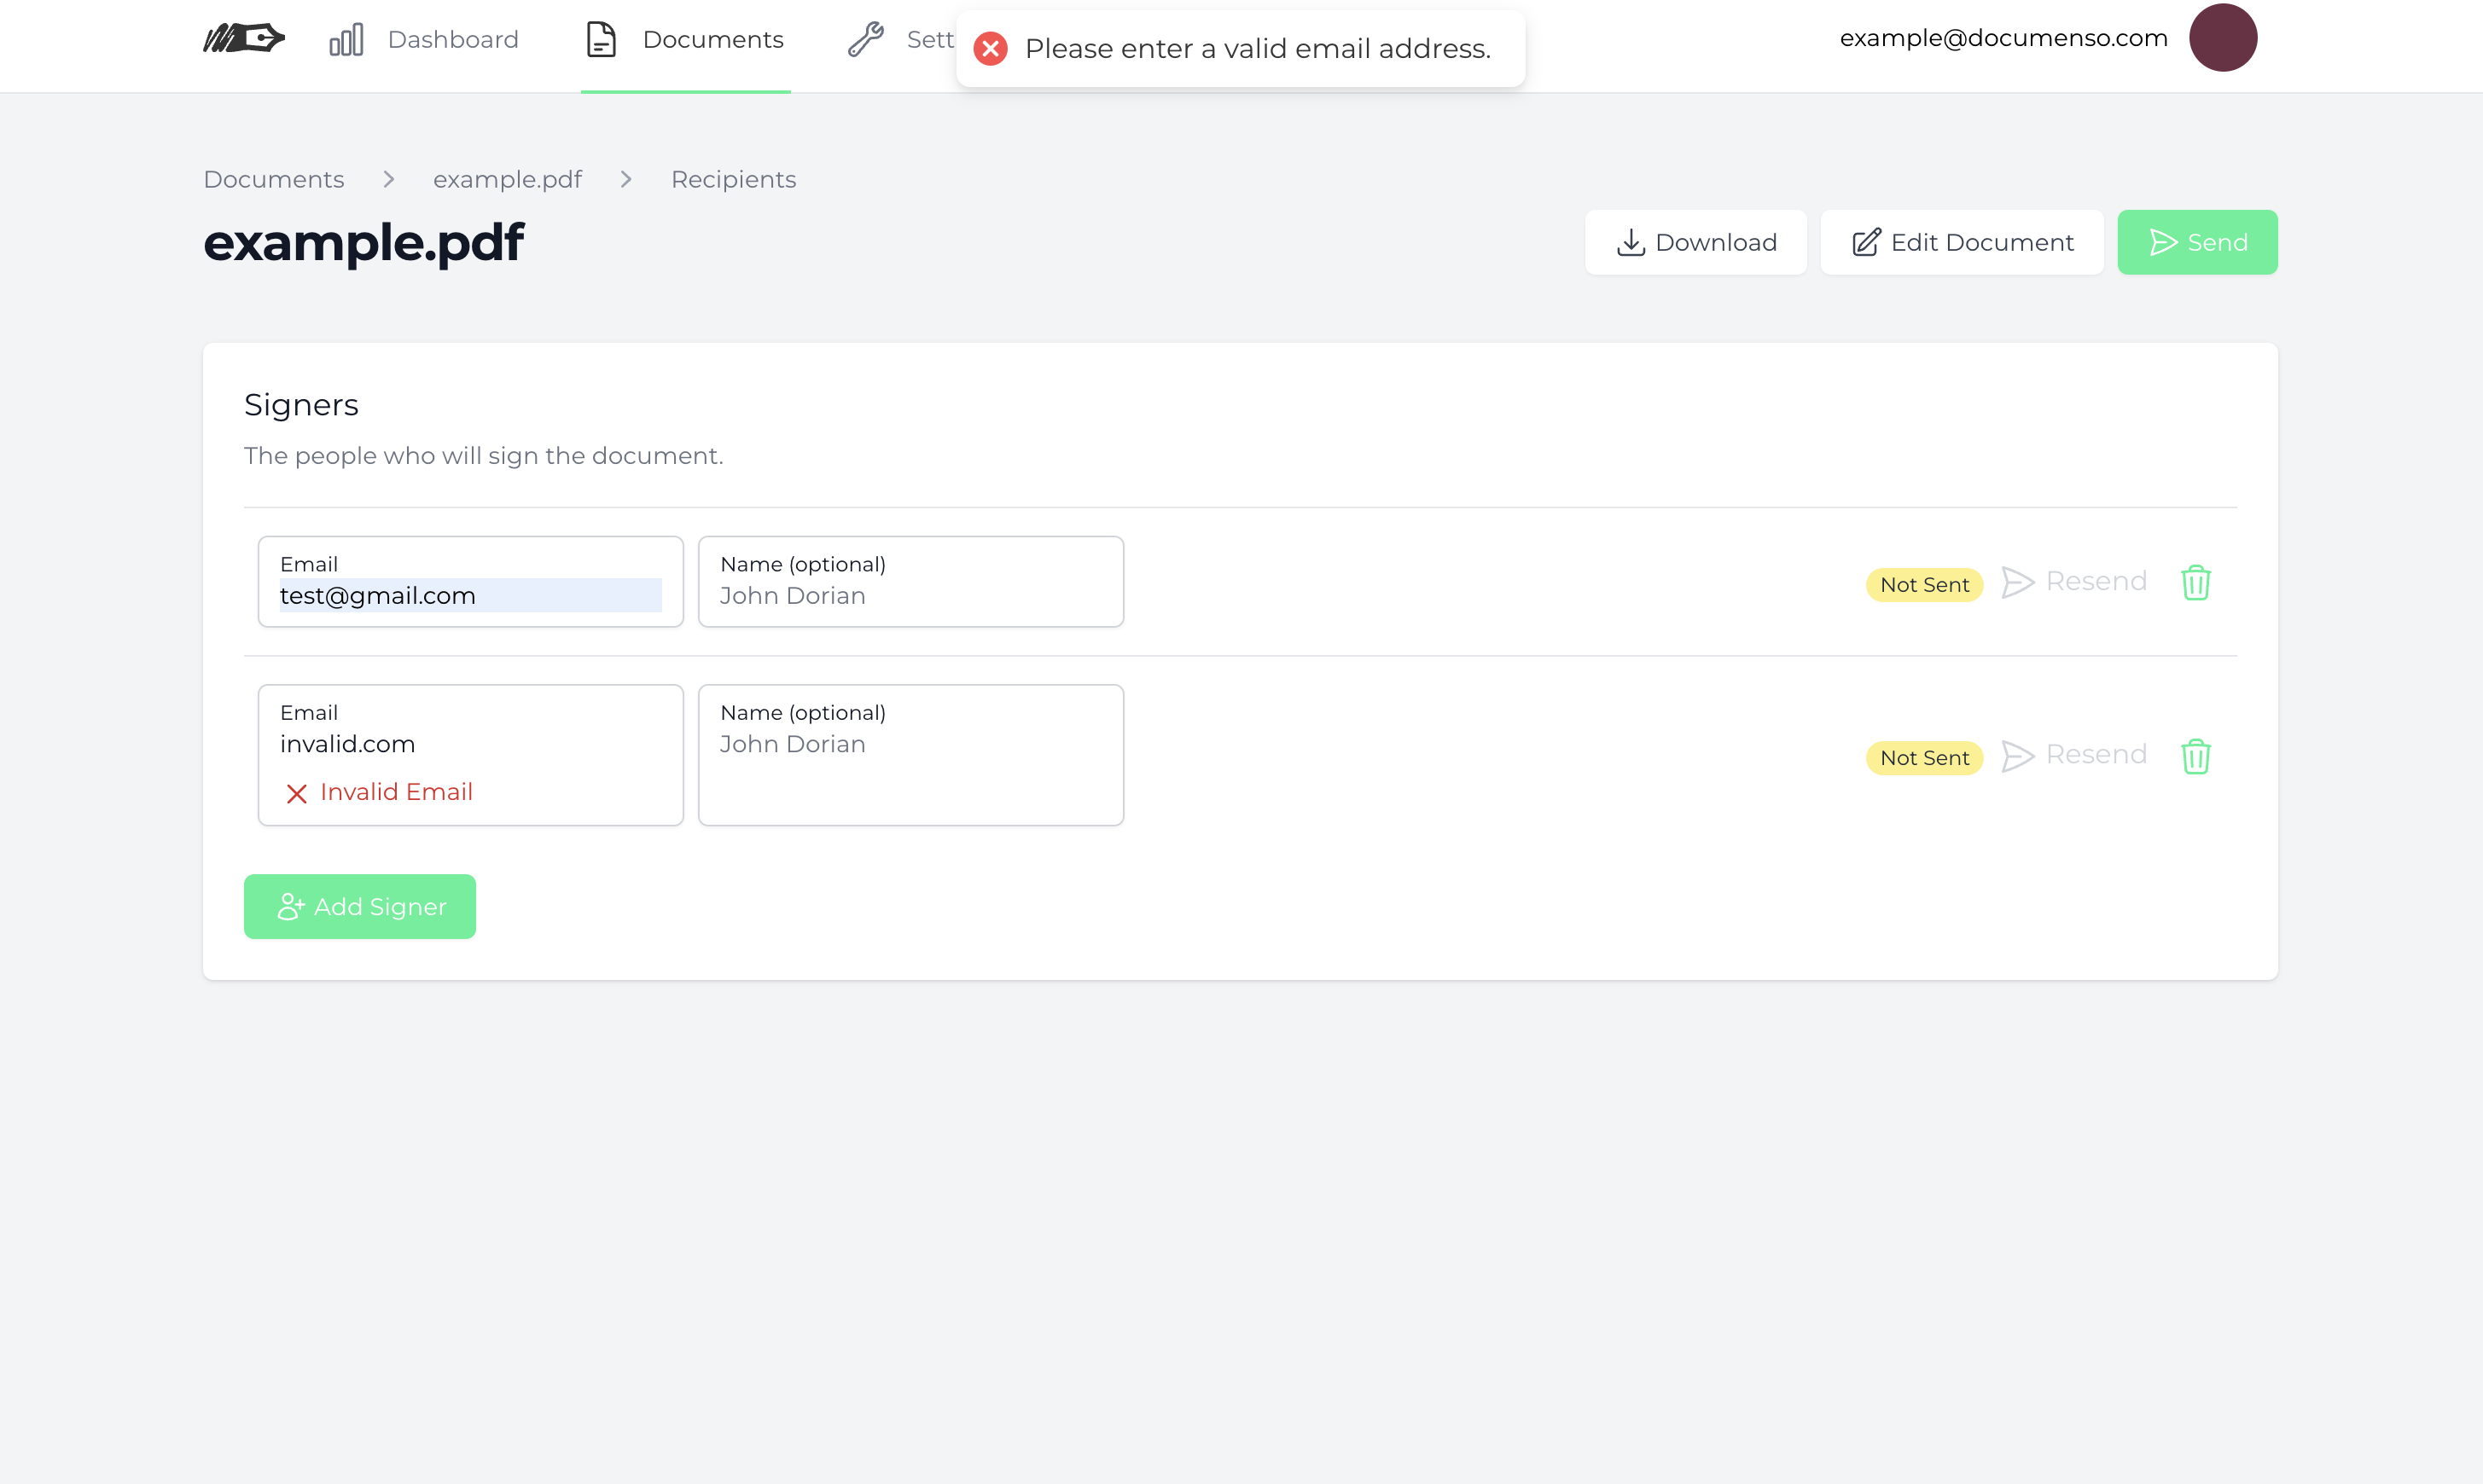Delete the test@gmail.com signer

pyautogui.click(x=2195, y=582)
